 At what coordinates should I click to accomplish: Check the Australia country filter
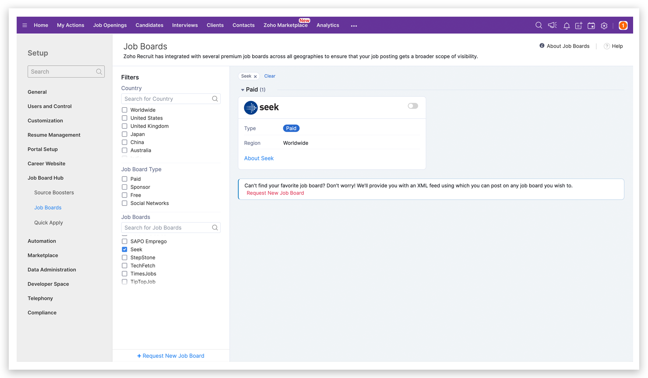125,150
